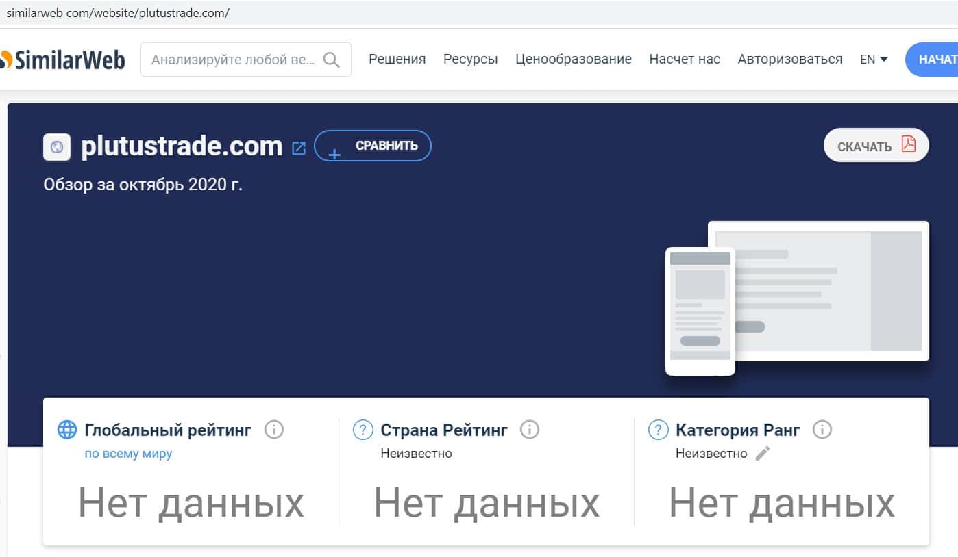Click the СРАВНИТЬ compare button

coord(373,146)
